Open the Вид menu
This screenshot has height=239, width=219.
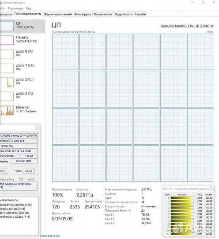(x=29, y=8)
